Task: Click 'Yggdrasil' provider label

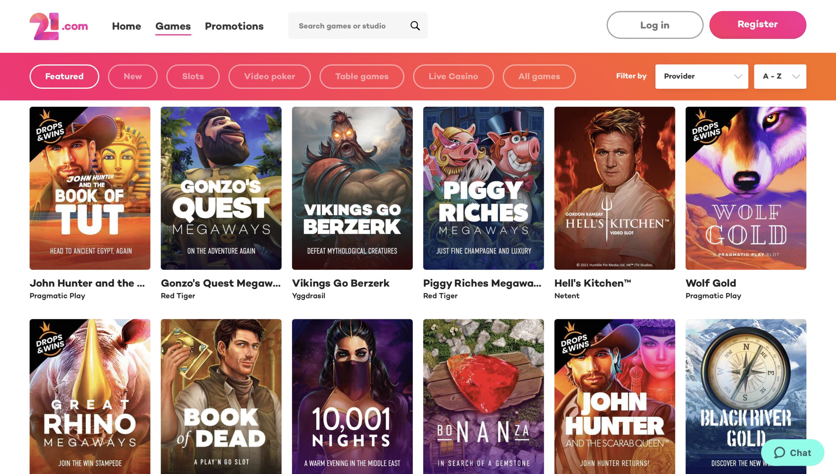Action: [309, 296]
